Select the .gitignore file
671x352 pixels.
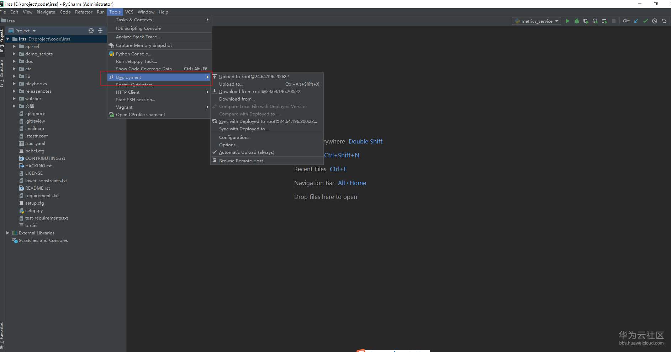[x=35, y=114]
